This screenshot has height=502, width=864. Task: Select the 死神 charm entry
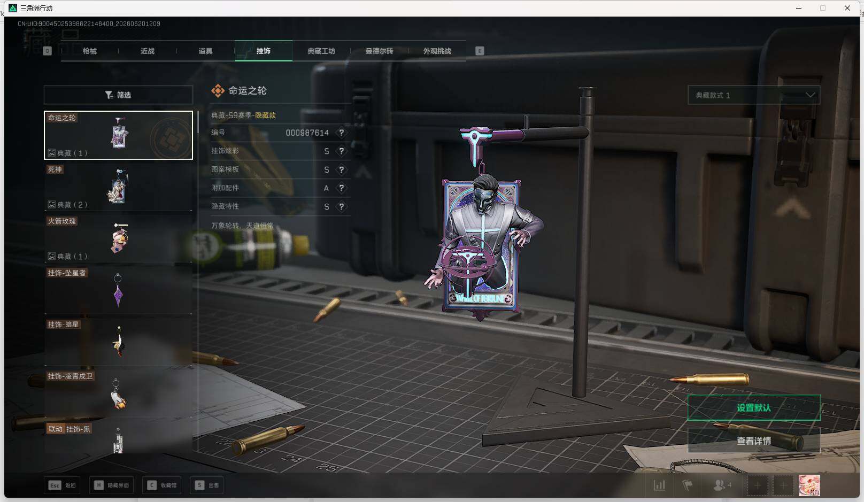[x=118, y=187]
